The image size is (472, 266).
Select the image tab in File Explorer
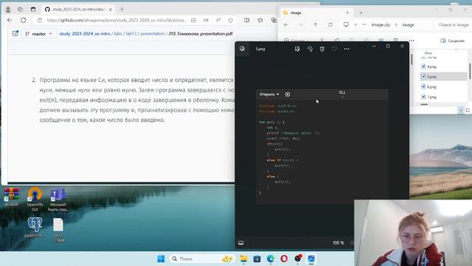click(x=316, y=13)
